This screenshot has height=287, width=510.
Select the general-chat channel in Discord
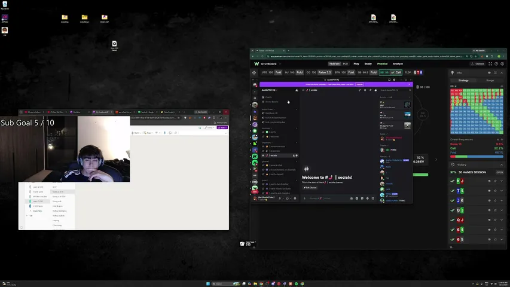(x=276, y=165)
